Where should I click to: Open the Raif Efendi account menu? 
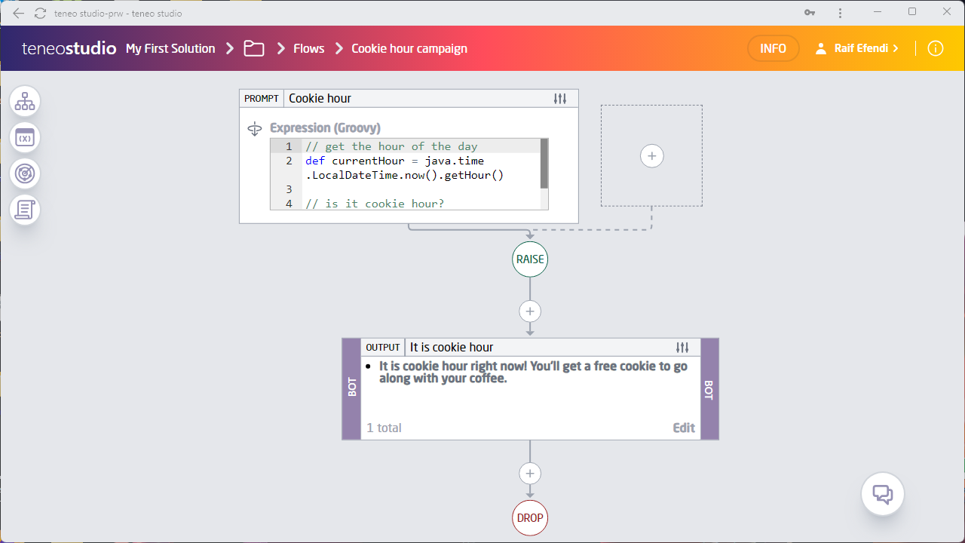[856, 48]
